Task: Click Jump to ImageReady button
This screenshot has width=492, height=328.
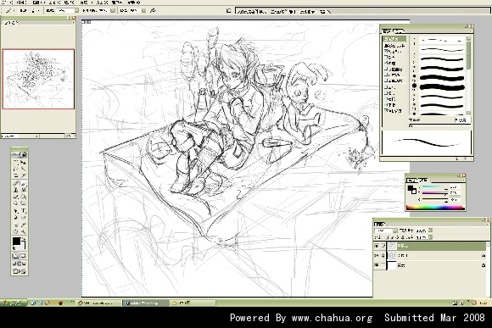Action: pyautogui.click(x=20, y=271)
